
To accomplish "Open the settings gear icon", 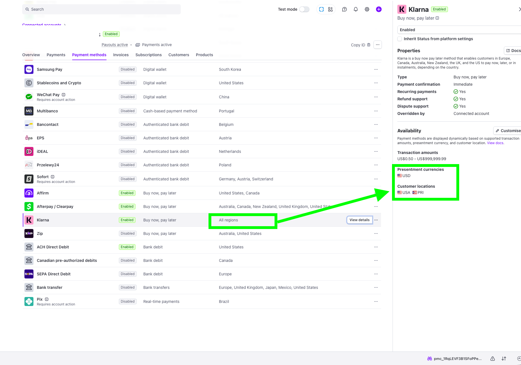I will [367, 9].
